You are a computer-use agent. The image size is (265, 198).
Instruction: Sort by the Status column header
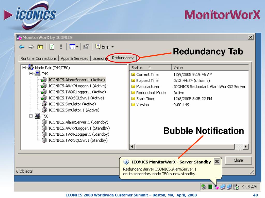[150, 68]
